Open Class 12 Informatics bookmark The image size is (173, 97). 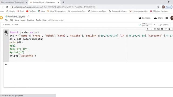click(x=56, y=11)
